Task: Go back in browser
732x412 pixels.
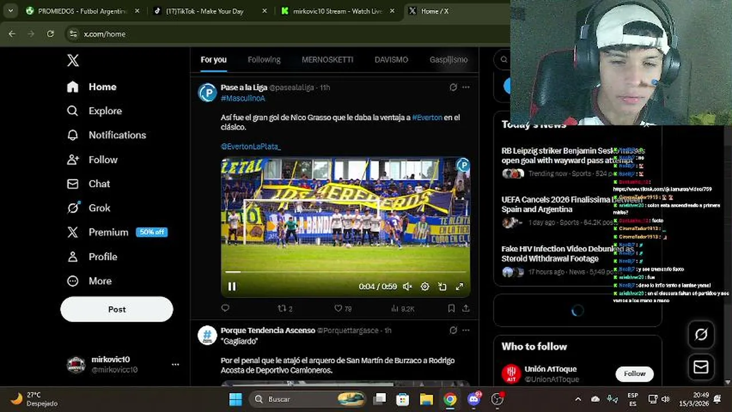Action: point(12,34)
